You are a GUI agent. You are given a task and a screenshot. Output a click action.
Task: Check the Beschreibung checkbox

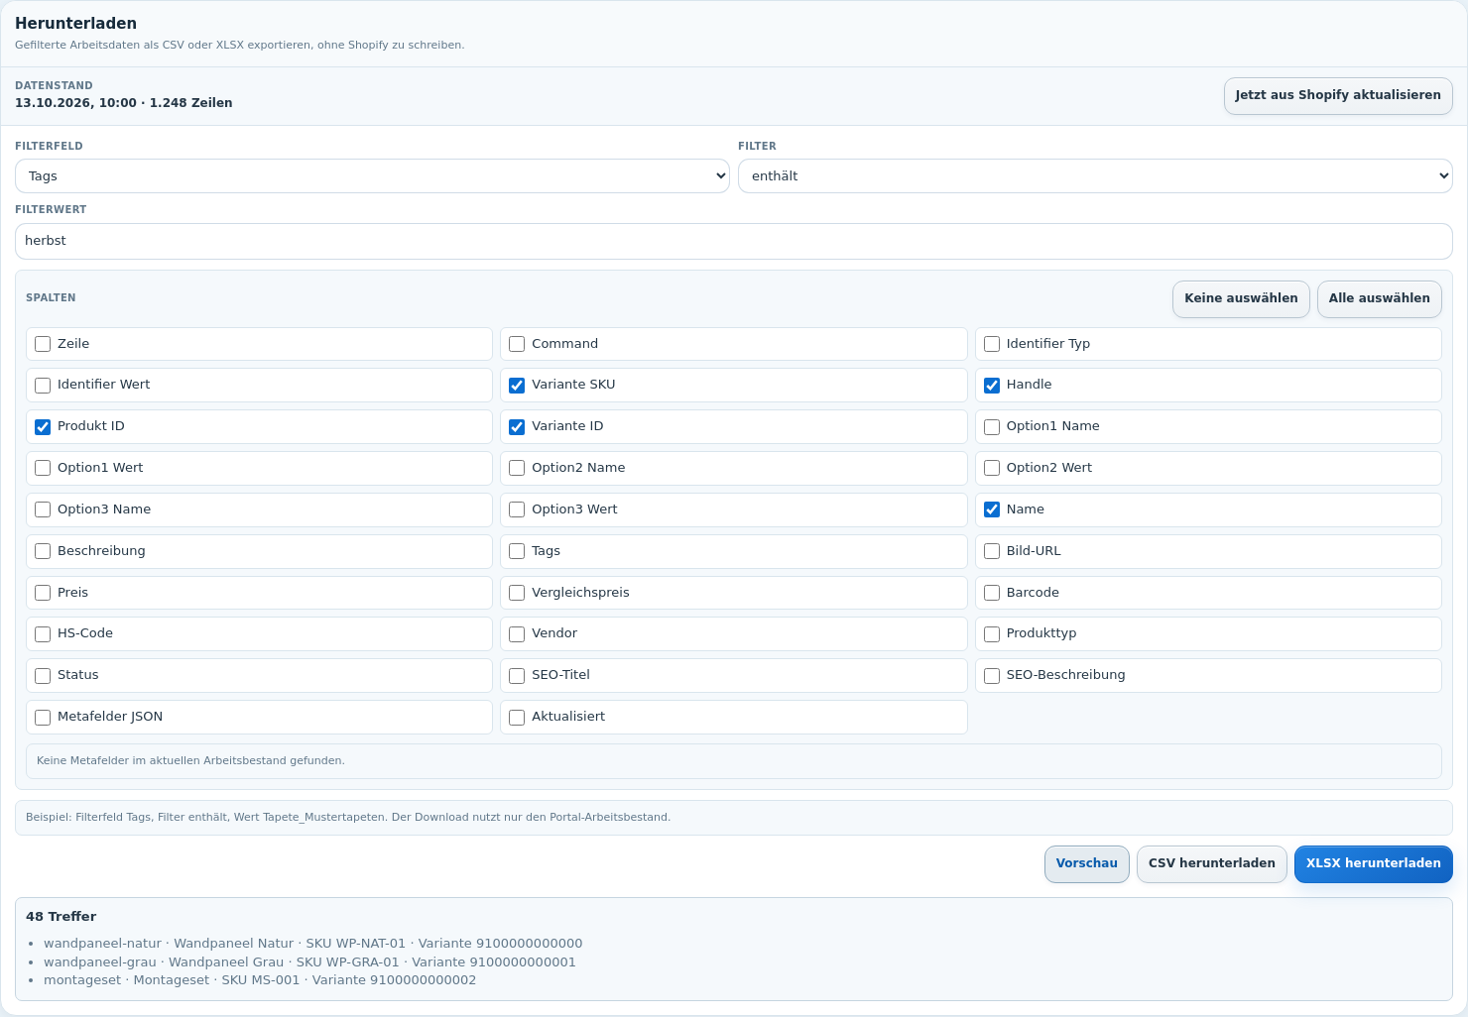click(43, 551)
